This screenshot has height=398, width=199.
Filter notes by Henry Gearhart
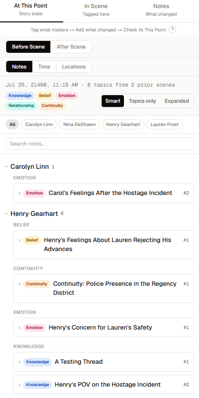pos(123,125)
